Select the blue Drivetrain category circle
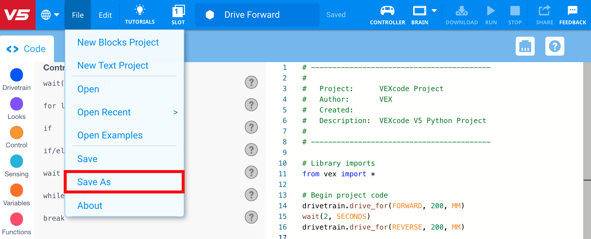Screen dimensions: 591x239 tap(17, 75)
